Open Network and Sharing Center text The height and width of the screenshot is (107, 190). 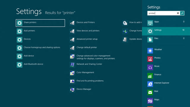tap(89, 64)
